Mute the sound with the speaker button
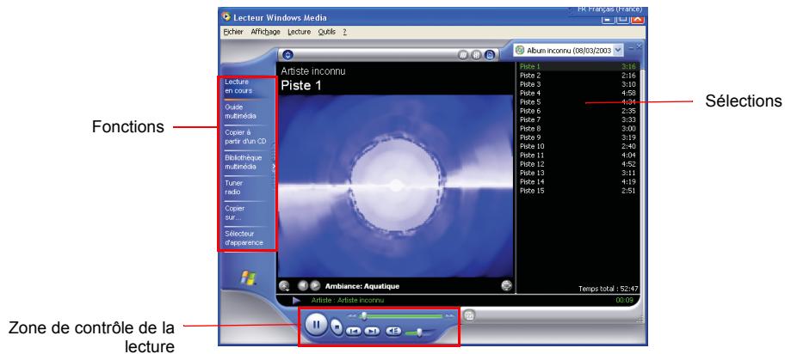The width and height of the screenshot is (785, 354). click(x=394, y=331)
